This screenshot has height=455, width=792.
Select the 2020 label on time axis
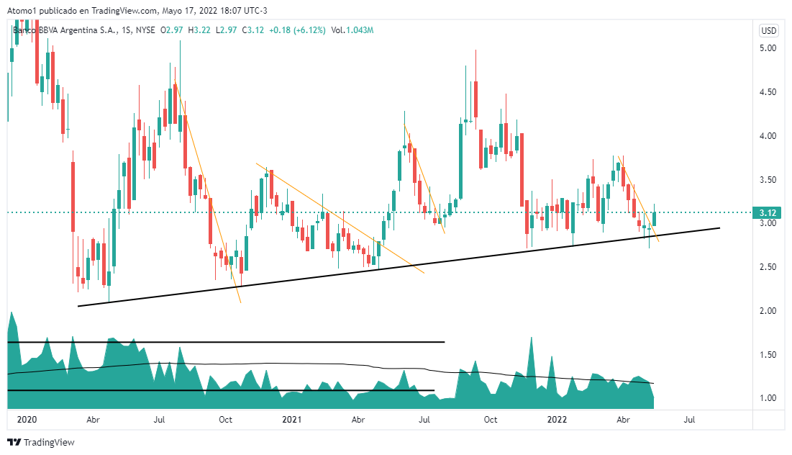coord(26,418)
